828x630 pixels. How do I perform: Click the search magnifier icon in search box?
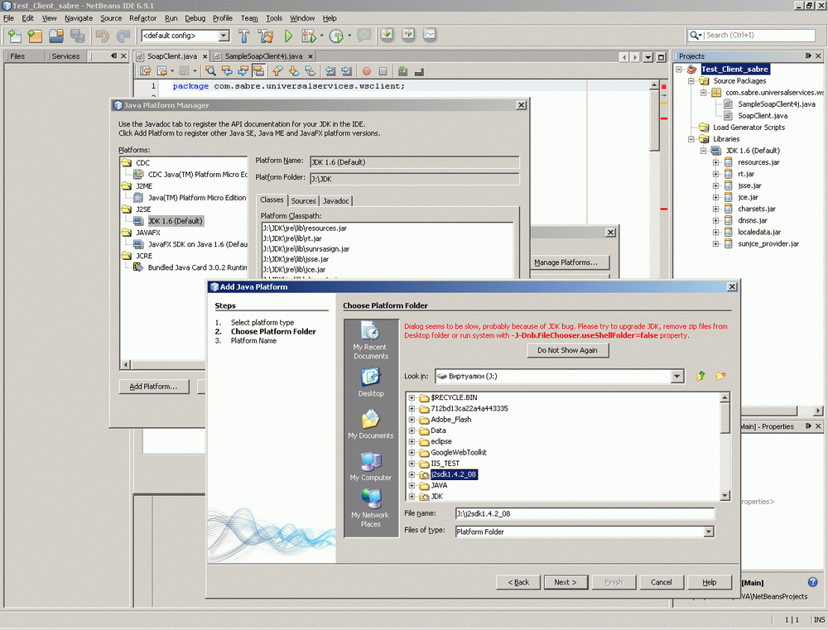click(694, 35)
